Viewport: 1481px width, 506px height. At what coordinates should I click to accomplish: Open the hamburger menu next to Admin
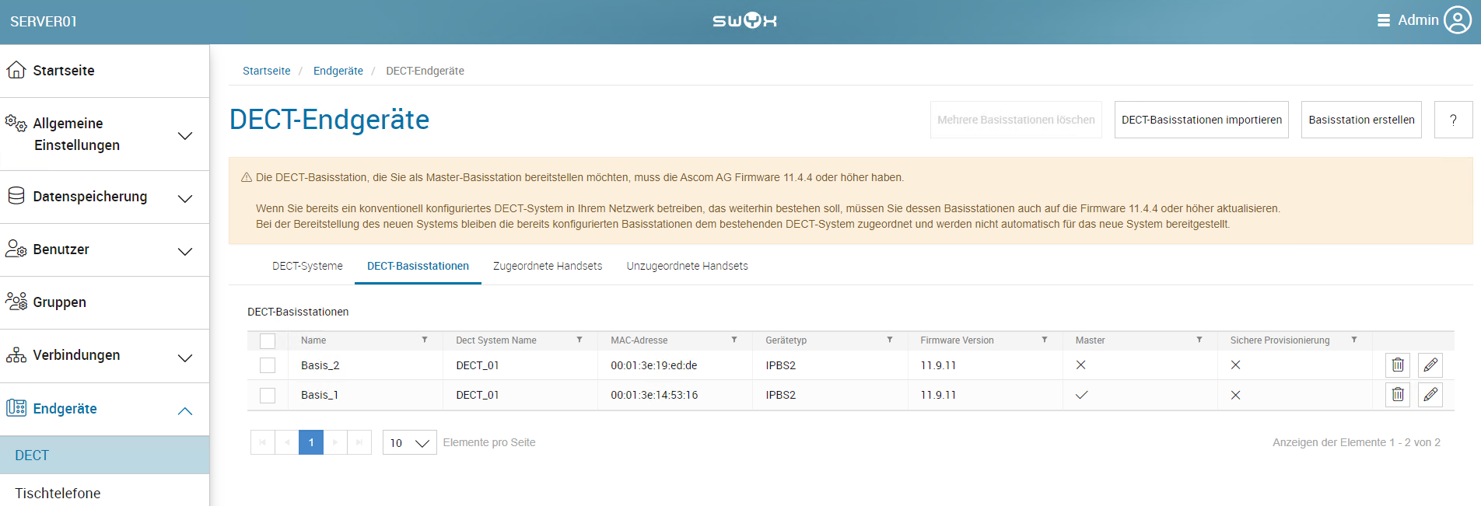click(1383, 21)
